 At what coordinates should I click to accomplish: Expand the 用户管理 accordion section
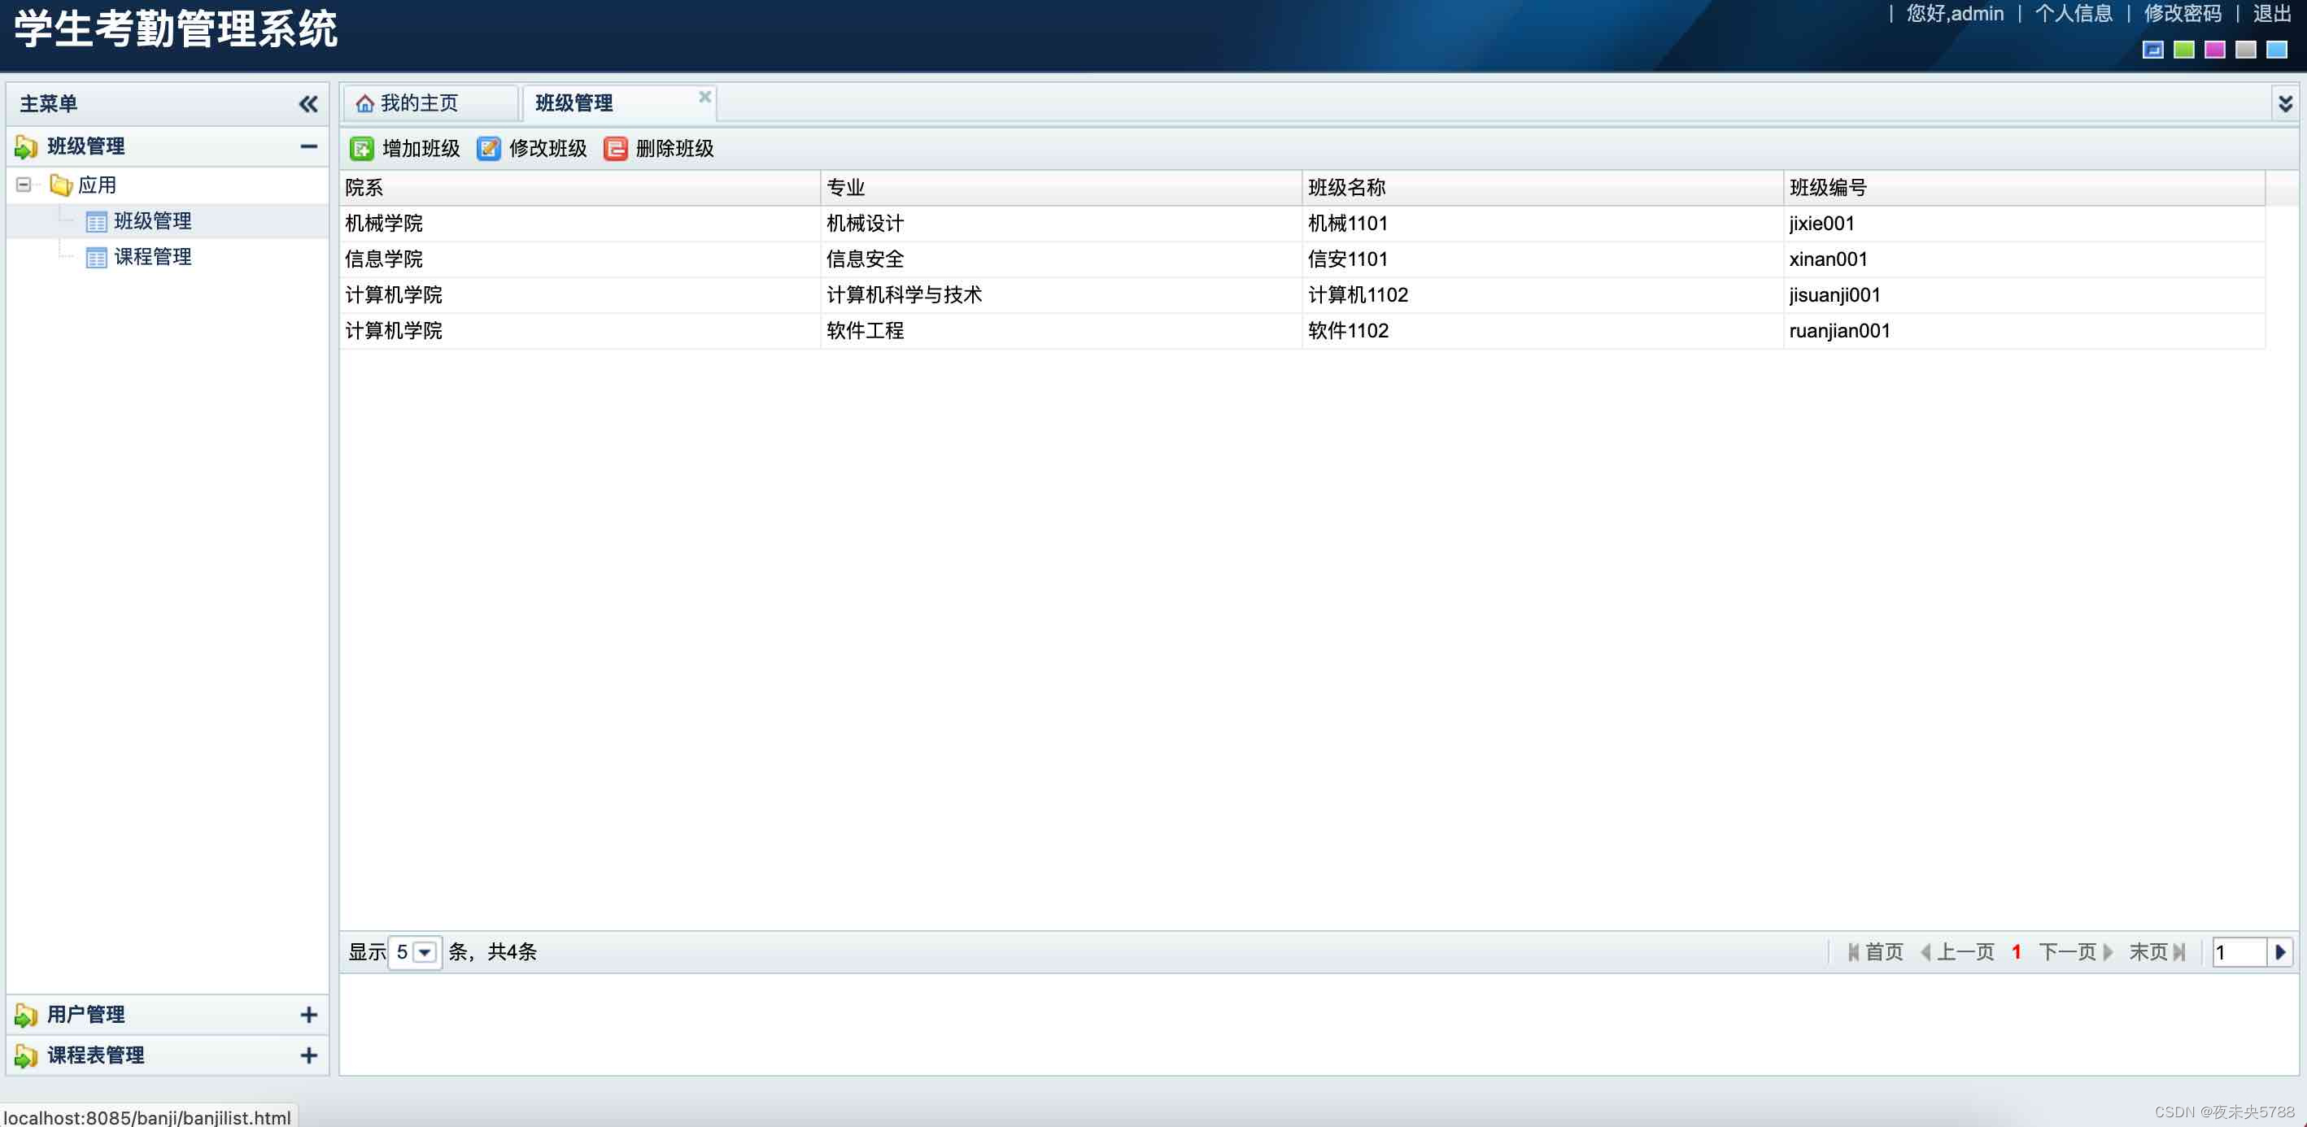coord(309,1015)
